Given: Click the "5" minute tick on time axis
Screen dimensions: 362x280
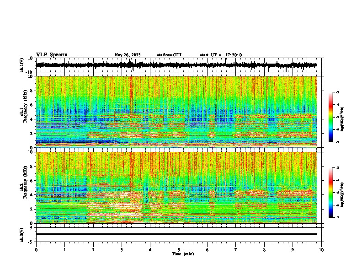Looking at the screenshot, I should pos(179,250).
